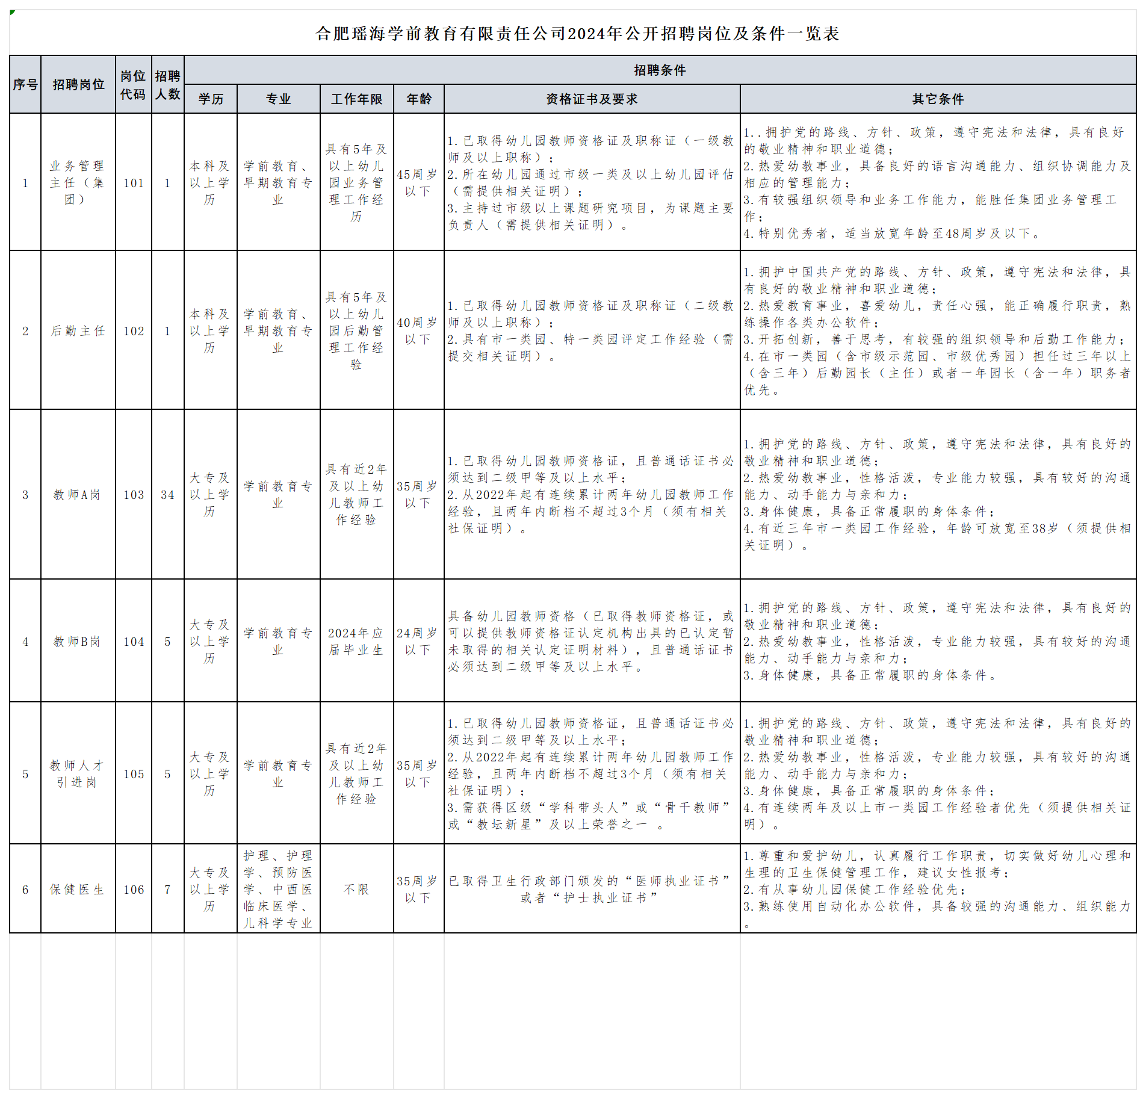
Task: Click the 不限 work years cell
Action: [357, 889]
